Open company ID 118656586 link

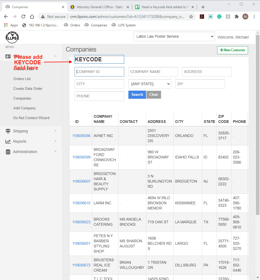(x=81, y=136)
